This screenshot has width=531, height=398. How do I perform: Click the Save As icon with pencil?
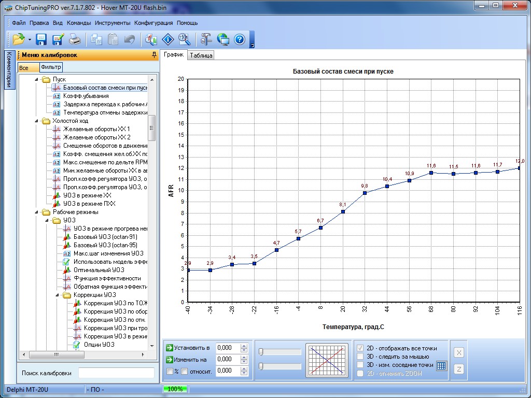pos(58,39)
